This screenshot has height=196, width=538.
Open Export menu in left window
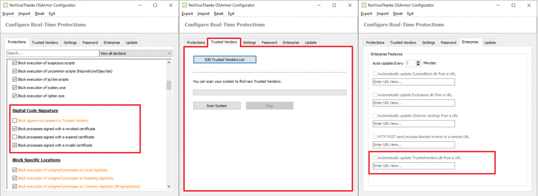coord(8,13)
